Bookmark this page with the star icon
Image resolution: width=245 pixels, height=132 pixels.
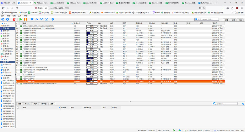tap(204, 8)
